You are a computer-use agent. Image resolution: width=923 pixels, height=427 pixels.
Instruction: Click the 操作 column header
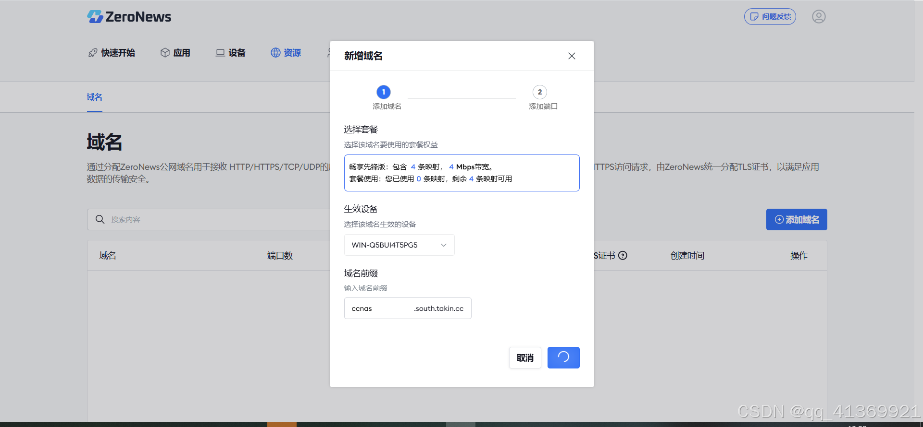pyautogui.click(x=799, y=256)
